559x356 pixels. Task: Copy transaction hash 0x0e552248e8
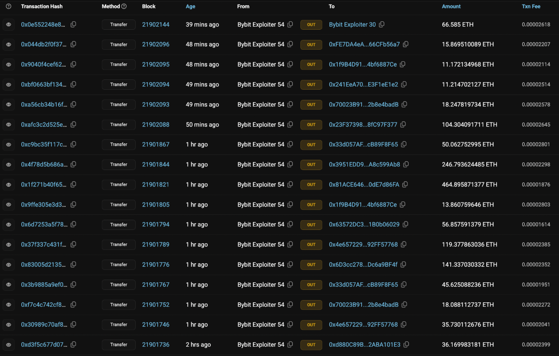73,24
